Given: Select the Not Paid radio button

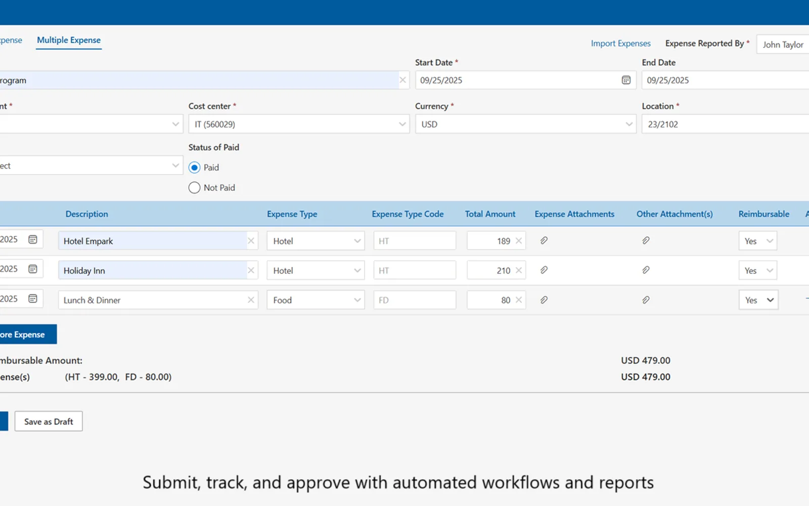Looking at the screenshot, I should coord(194,188).
